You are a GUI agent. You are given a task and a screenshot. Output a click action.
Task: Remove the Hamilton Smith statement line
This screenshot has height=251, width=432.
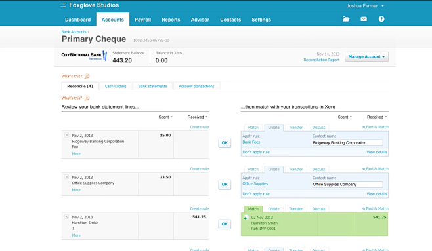tap(66, 217)
